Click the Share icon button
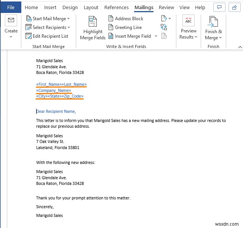The width and height of the screenshot is (243, 228). pos(235,7)
